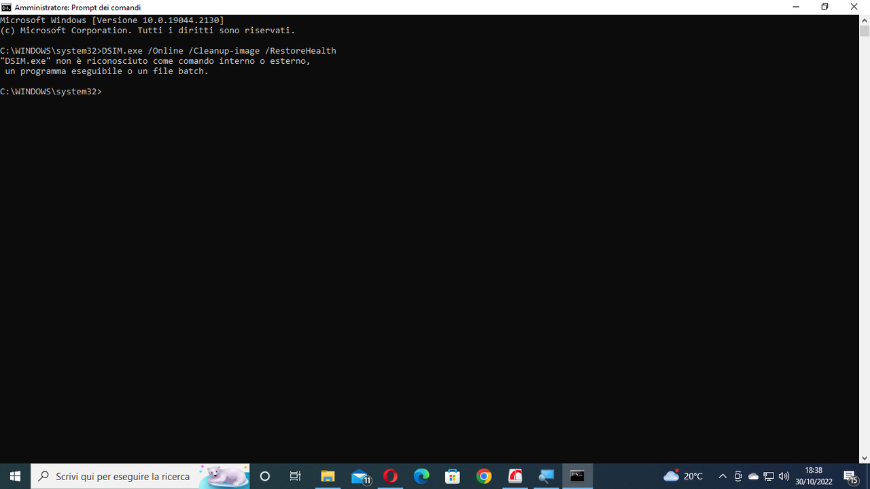Open Microsoft Edge from the taskbar
The image size is (870, 489).
pyautogui.click(x=421, y=476)
